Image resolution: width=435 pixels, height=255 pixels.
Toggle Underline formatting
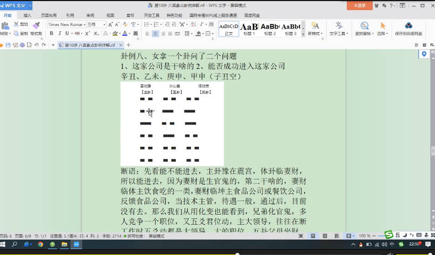pyautogui.click(x=67, y=33)
